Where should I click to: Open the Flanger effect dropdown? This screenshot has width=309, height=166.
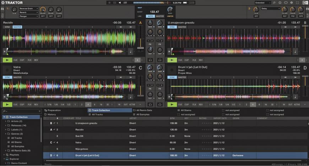28,16
